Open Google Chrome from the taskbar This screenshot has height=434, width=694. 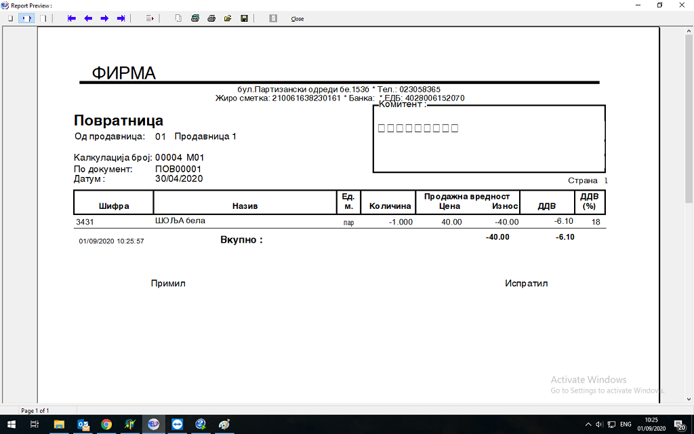point(106,425)
